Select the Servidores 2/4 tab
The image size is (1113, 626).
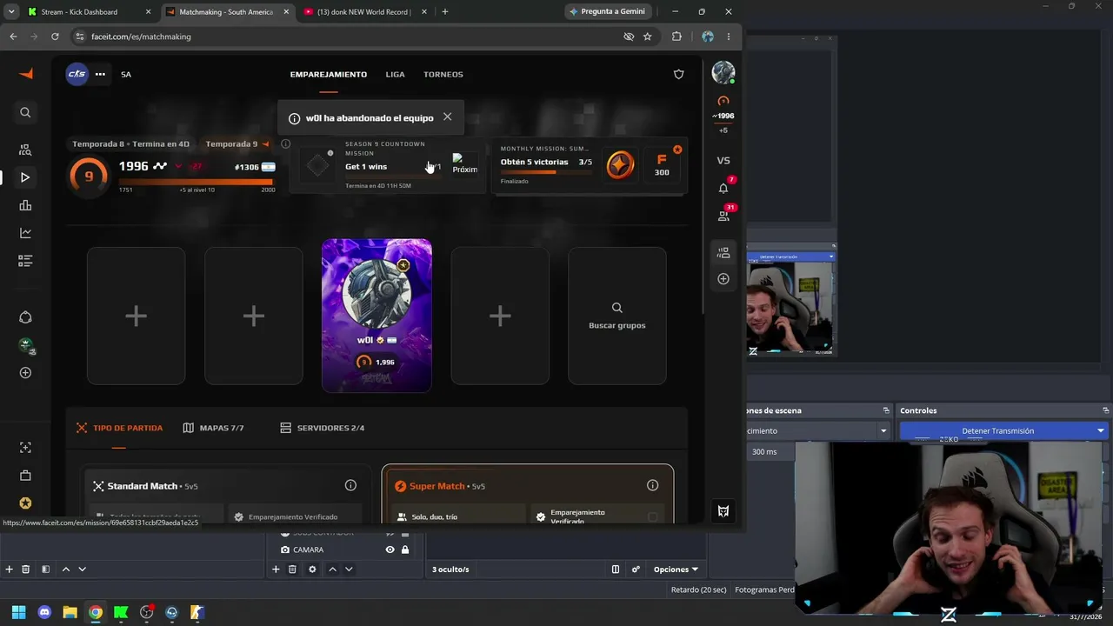323,428
